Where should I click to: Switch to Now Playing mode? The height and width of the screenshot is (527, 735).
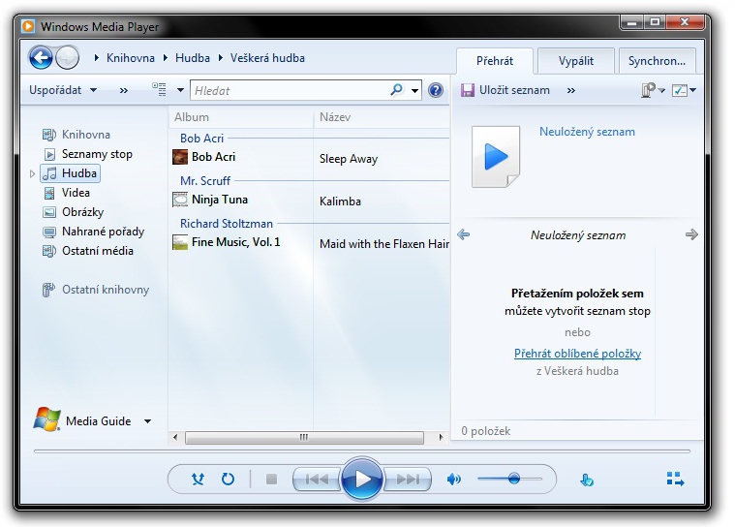tap(675, 480)
